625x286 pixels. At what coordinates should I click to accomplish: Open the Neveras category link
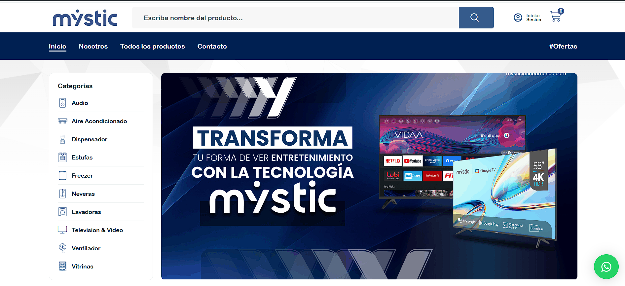coord(83,194)
